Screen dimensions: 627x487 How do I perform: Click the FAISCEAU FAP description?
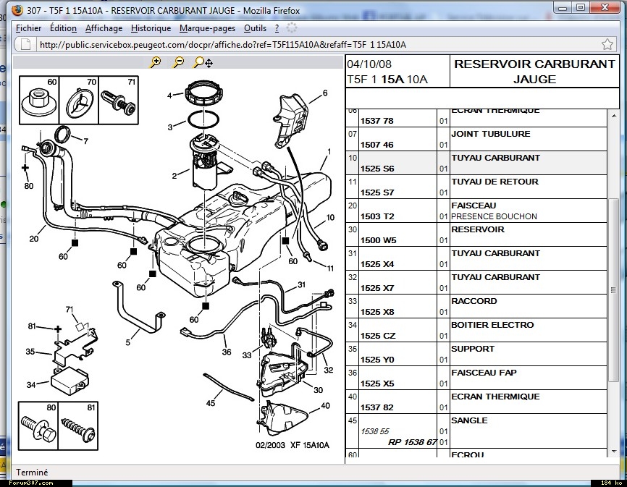coord(484,373)
